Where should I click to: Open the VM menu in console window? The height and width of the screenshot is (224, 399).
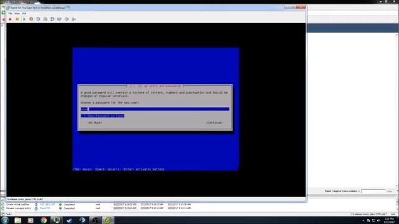tap(24, 14)
